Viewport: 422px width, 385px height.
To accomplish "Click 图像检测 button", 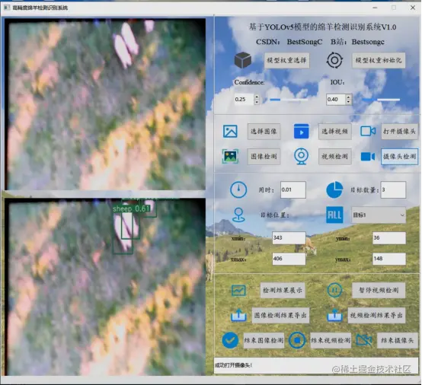I will click(x=264, y=157).
